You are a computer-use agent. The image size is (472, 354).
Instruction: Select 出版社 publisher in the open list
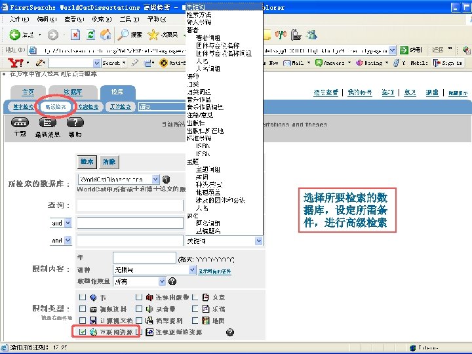[195, 123]
